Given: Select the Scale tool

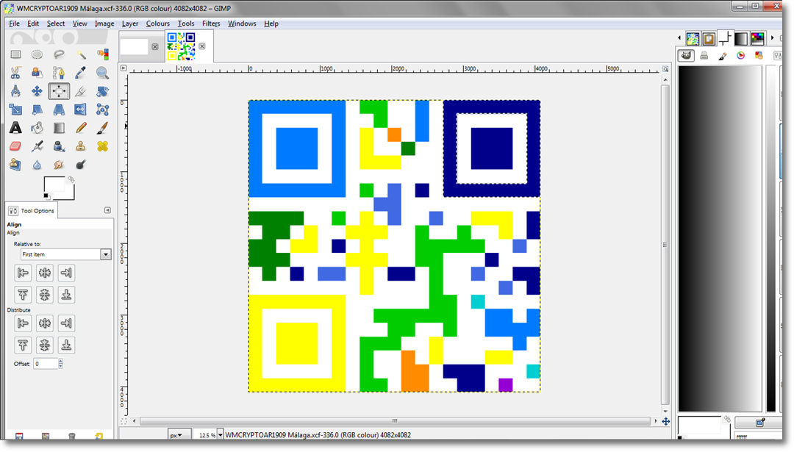Looking at the screenshot, I should pyautogui.click(x=15, y=110).
